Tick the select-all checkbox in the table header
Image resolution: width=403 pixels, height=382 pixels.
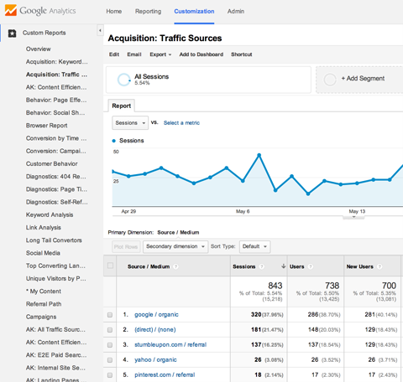click(x=110, y=266)
